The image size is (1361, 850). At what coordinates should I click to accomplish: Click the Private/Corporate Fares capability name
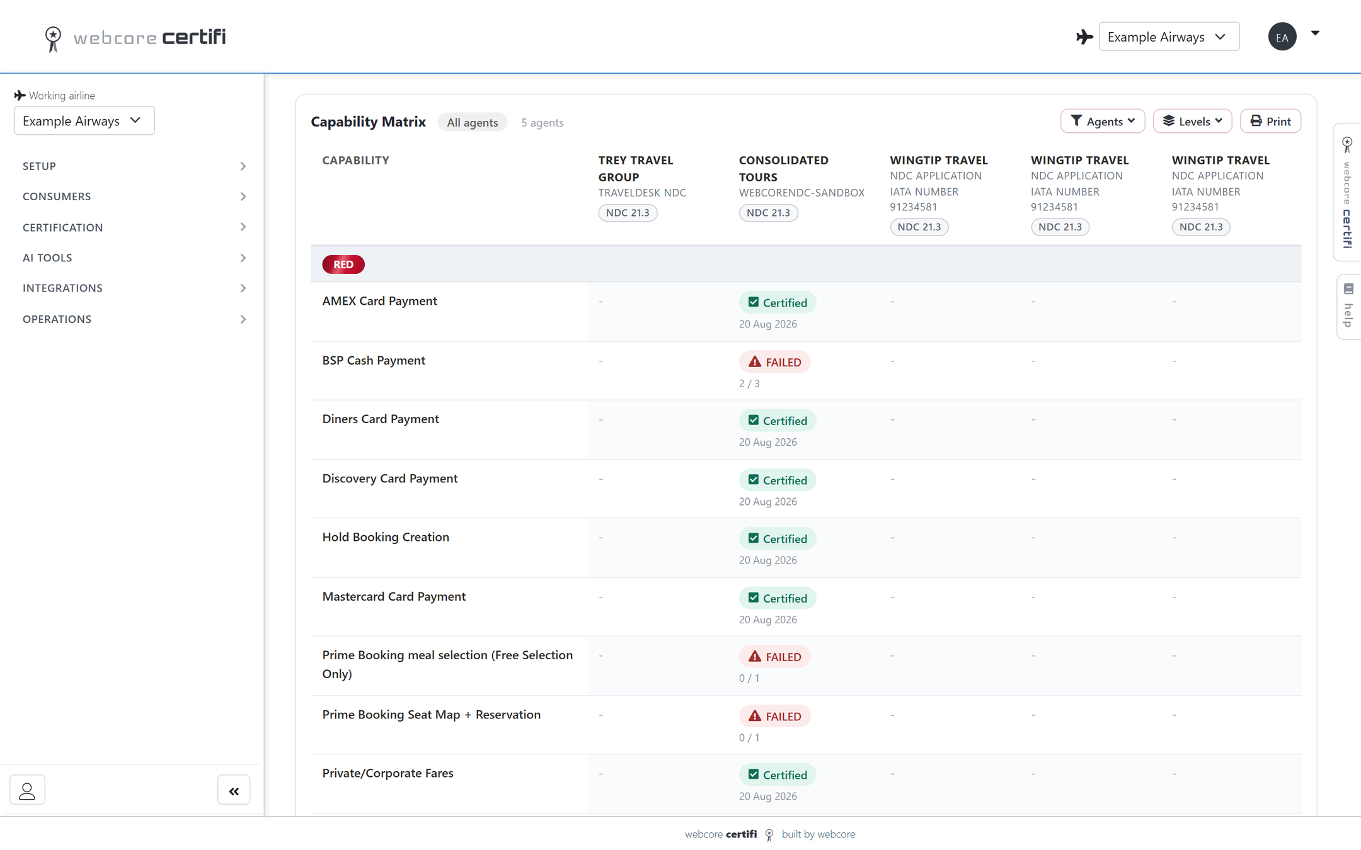pyautogui.click(x=388, y=773)
